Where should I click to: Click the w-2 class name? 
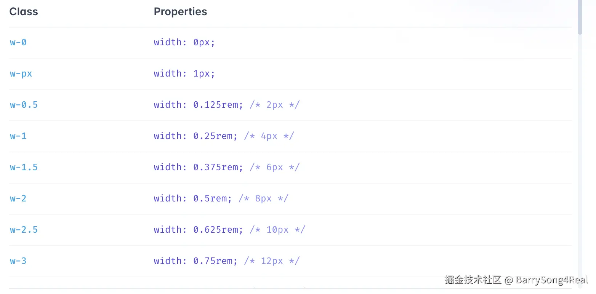click(18, 198)
